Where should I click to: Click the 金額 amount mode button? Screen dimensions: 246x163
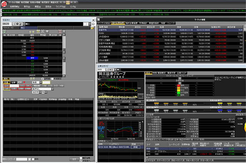14,82
